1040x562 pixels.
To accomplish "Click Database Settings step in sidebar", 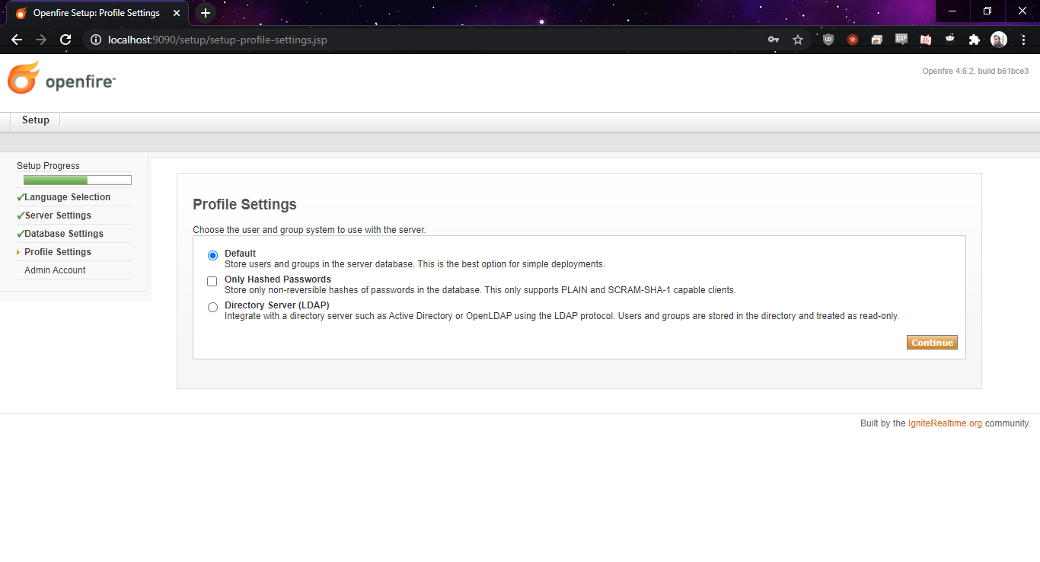I will click(x=64, y=234).
